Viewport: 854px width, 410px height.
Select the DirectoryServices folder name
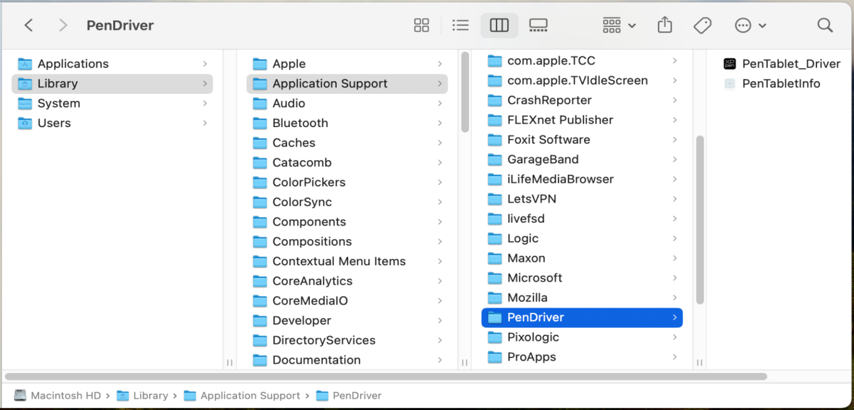324,341
